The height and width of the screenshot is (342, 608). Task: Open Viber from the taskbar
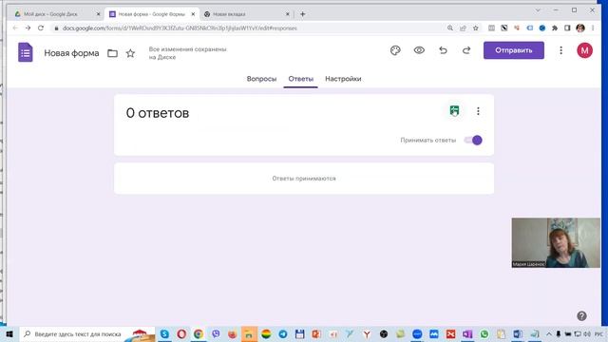point(216,333)
